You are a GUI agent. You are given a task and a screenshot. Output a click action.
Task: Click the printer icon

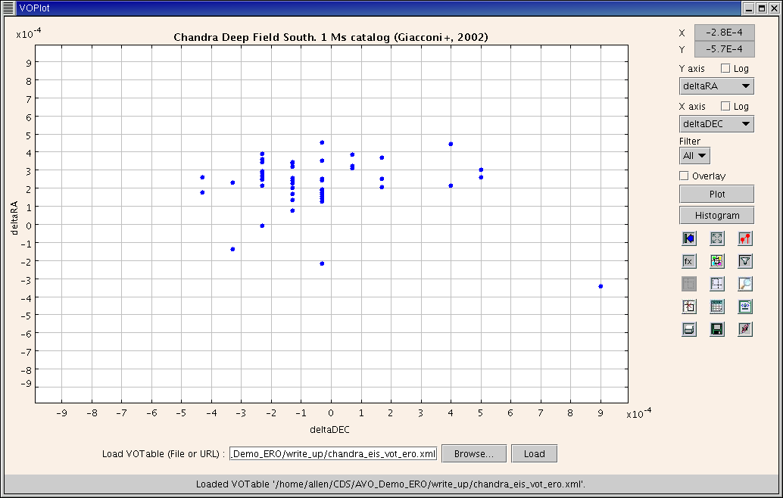coord(688,329)
